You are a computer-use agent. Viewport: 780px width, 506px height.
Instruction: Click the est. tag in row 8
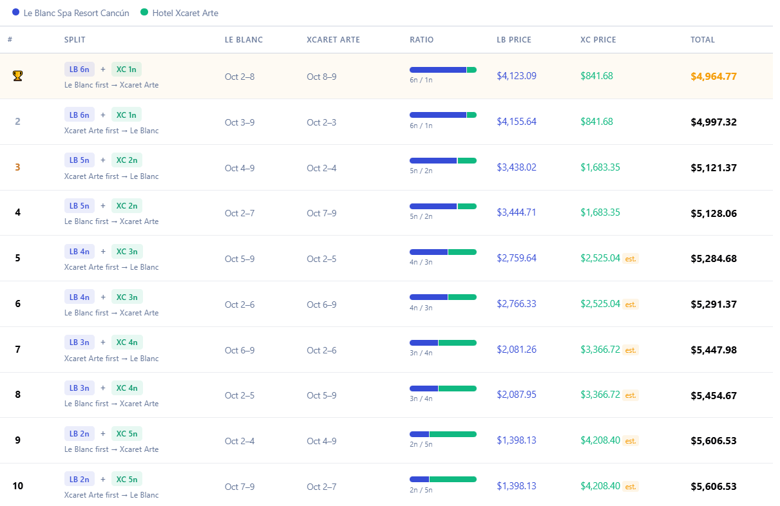coord(631,396)
